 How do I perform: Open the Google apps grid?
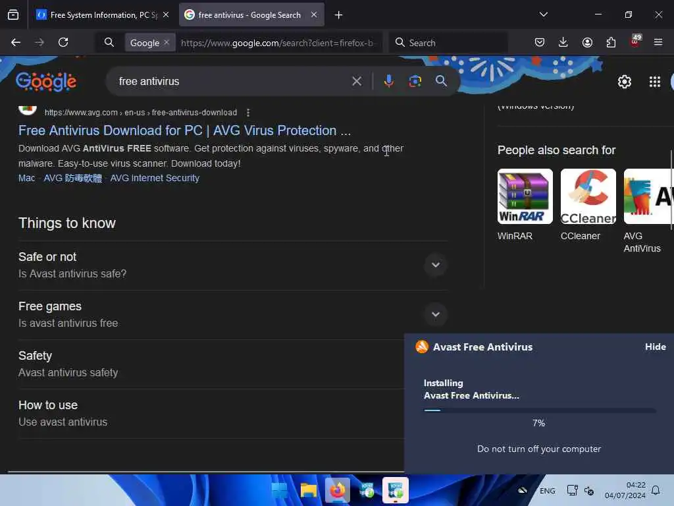click(655, 82)
